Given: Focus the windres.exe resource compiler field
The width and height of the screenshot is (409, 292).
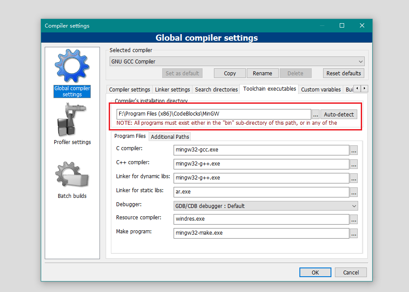Looking at the screenshot, I should 261,219.
